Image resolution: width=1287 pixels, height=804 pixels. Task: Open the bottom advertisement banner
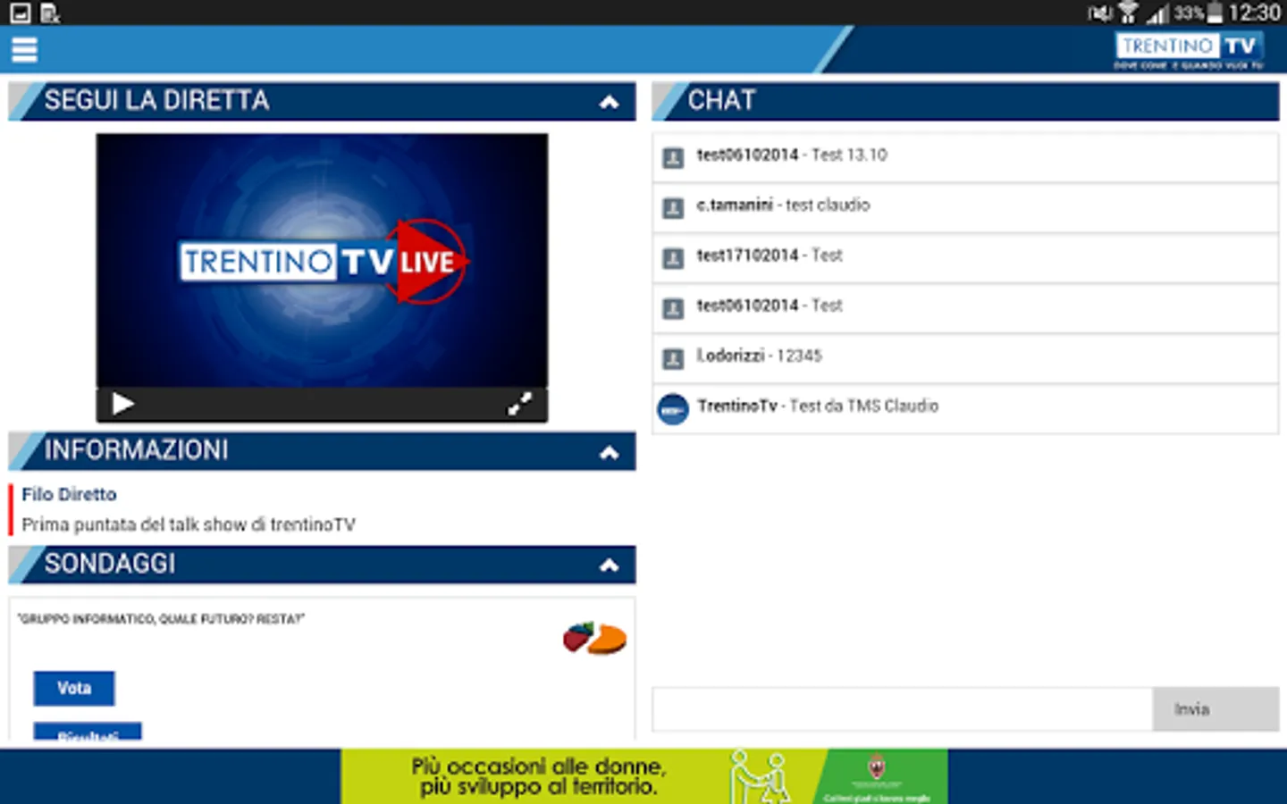644,776
